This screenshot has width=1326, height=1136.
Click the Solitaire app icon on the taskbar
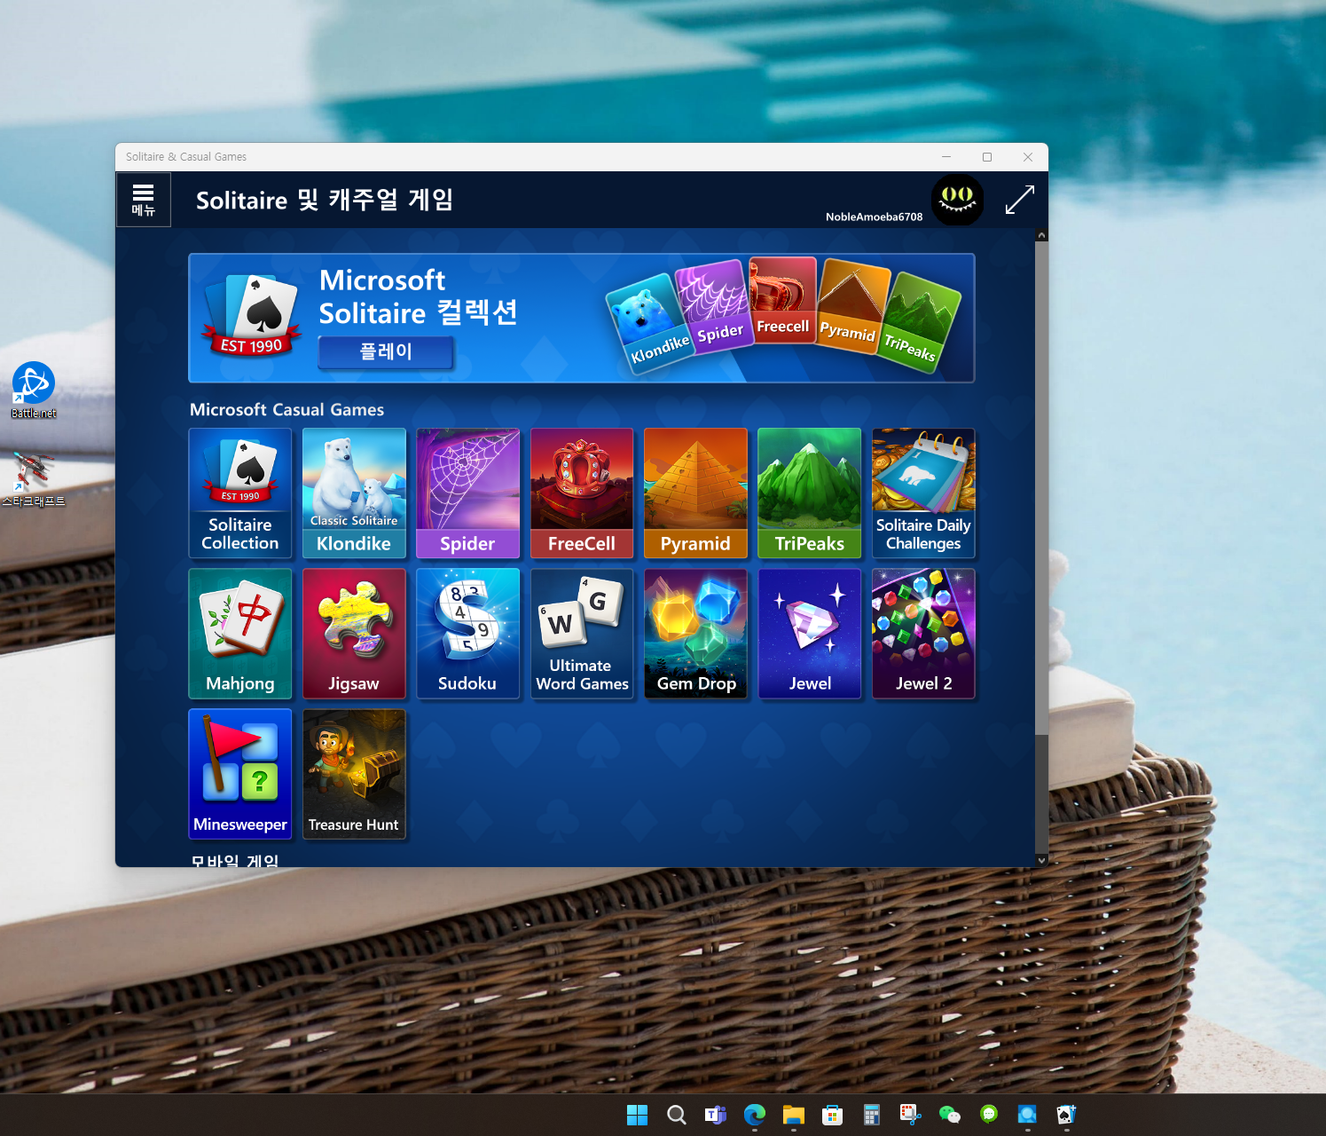(x=1066, y=1115)
